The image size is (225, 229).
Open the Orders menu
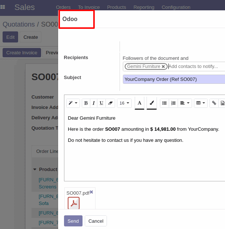point(63,7)
